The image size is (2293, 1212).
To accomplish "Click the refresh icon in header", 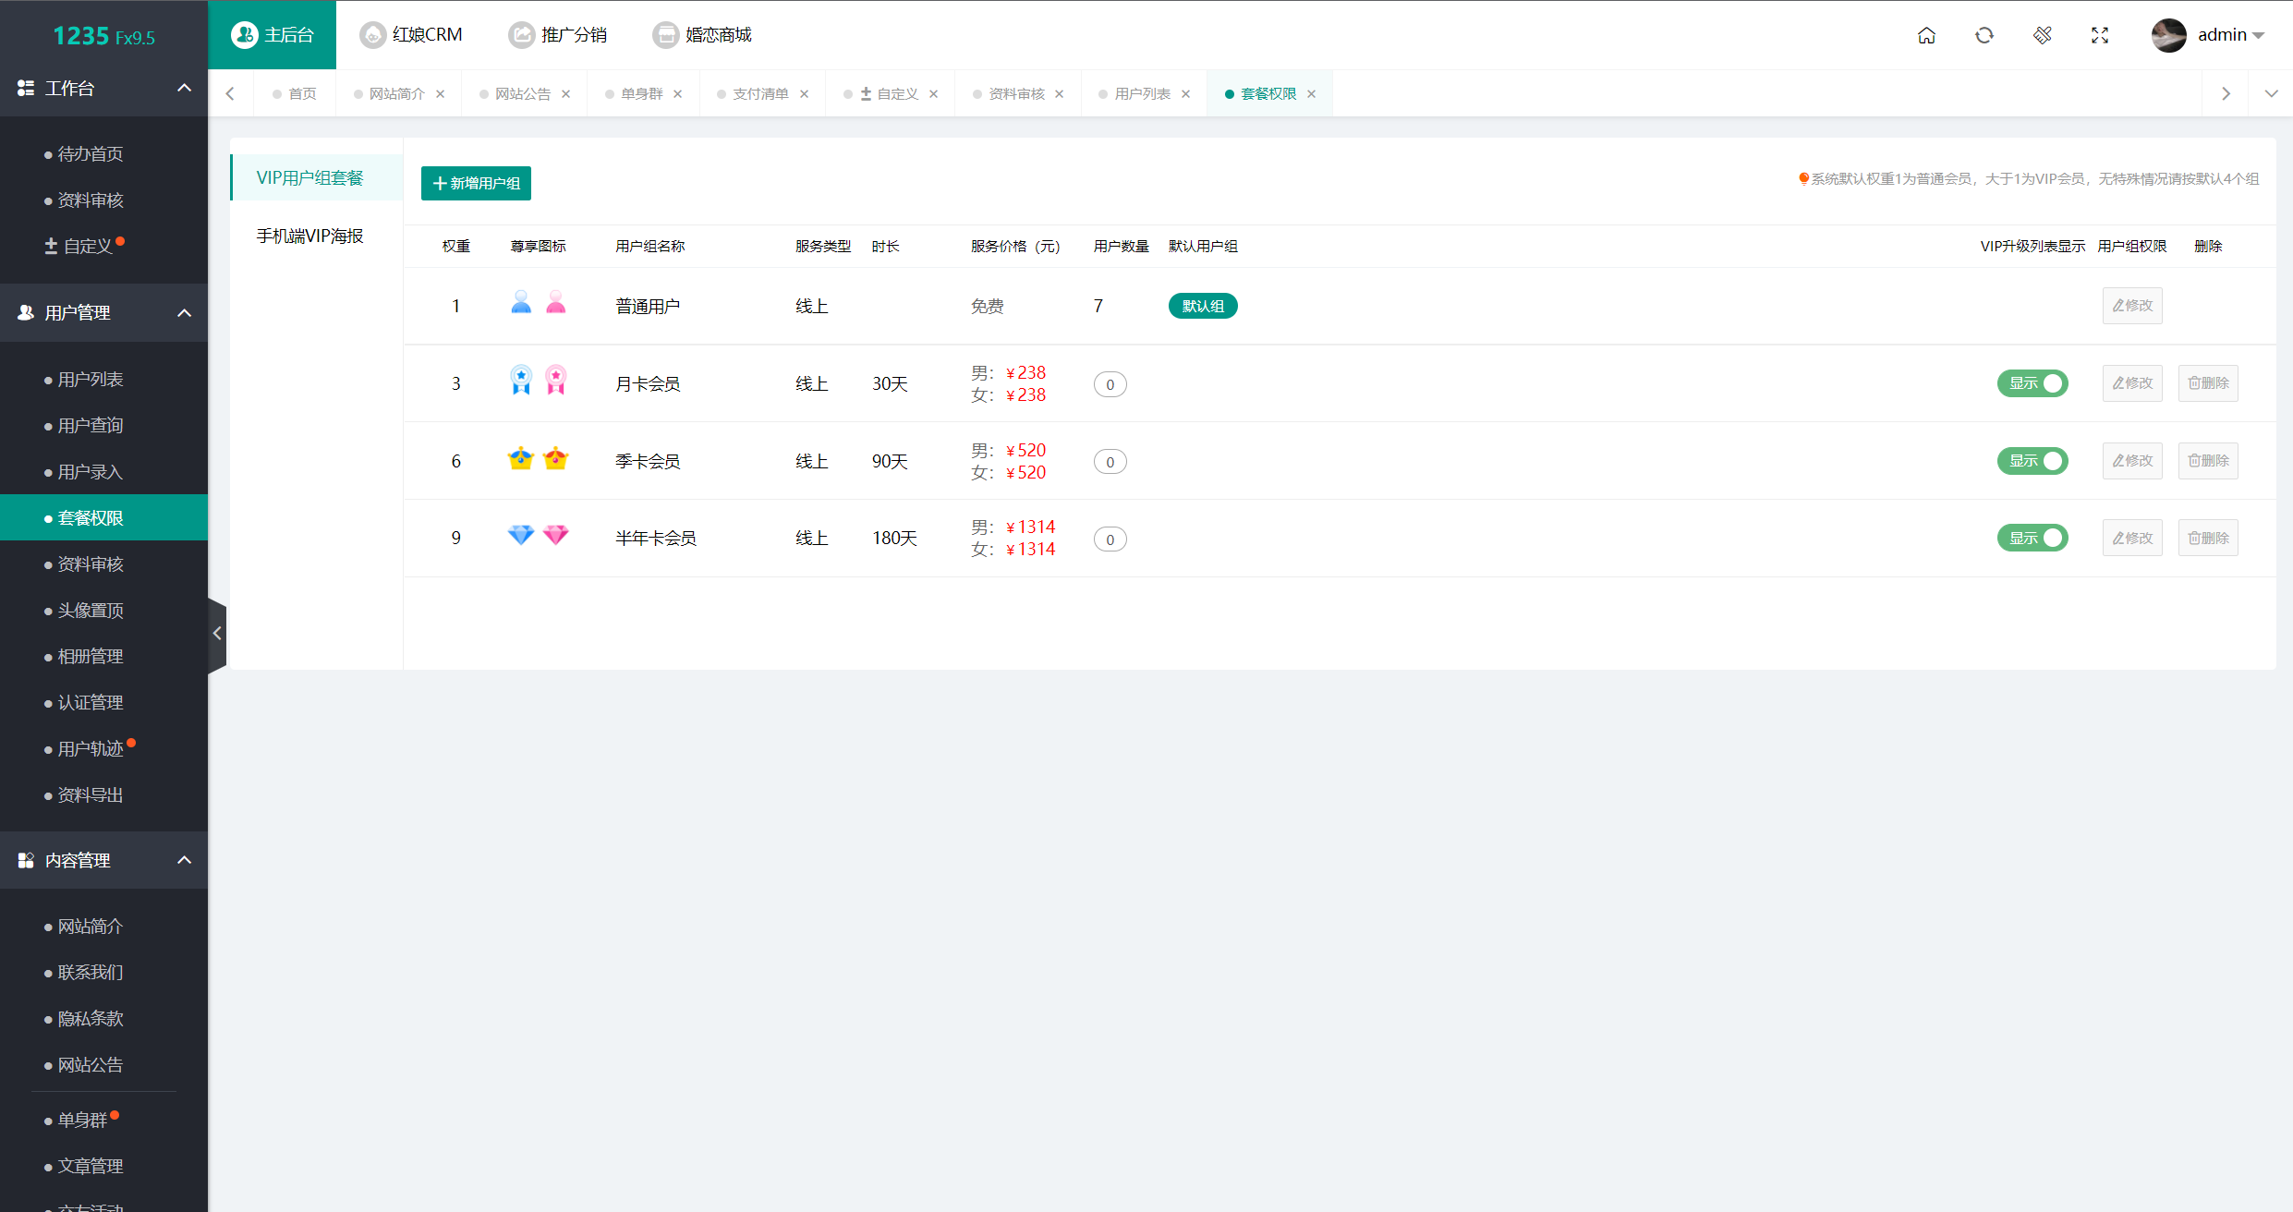I will click(x=1984, y=35).
